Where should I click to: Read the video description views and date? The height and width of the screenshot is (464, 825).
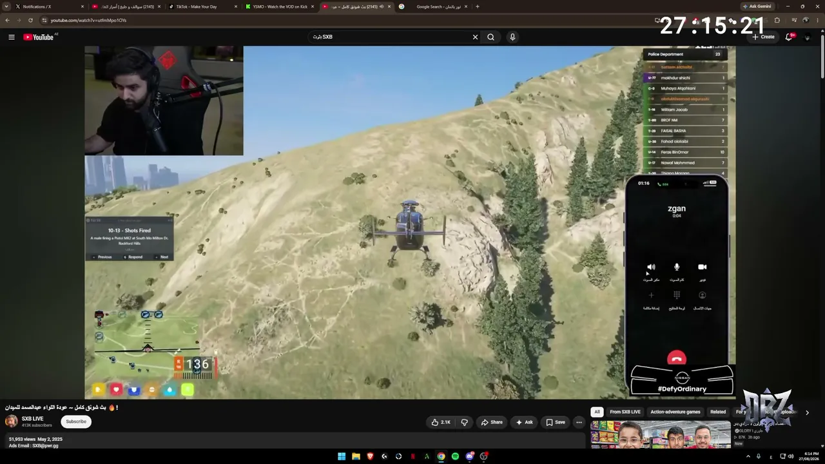point(35,439)
